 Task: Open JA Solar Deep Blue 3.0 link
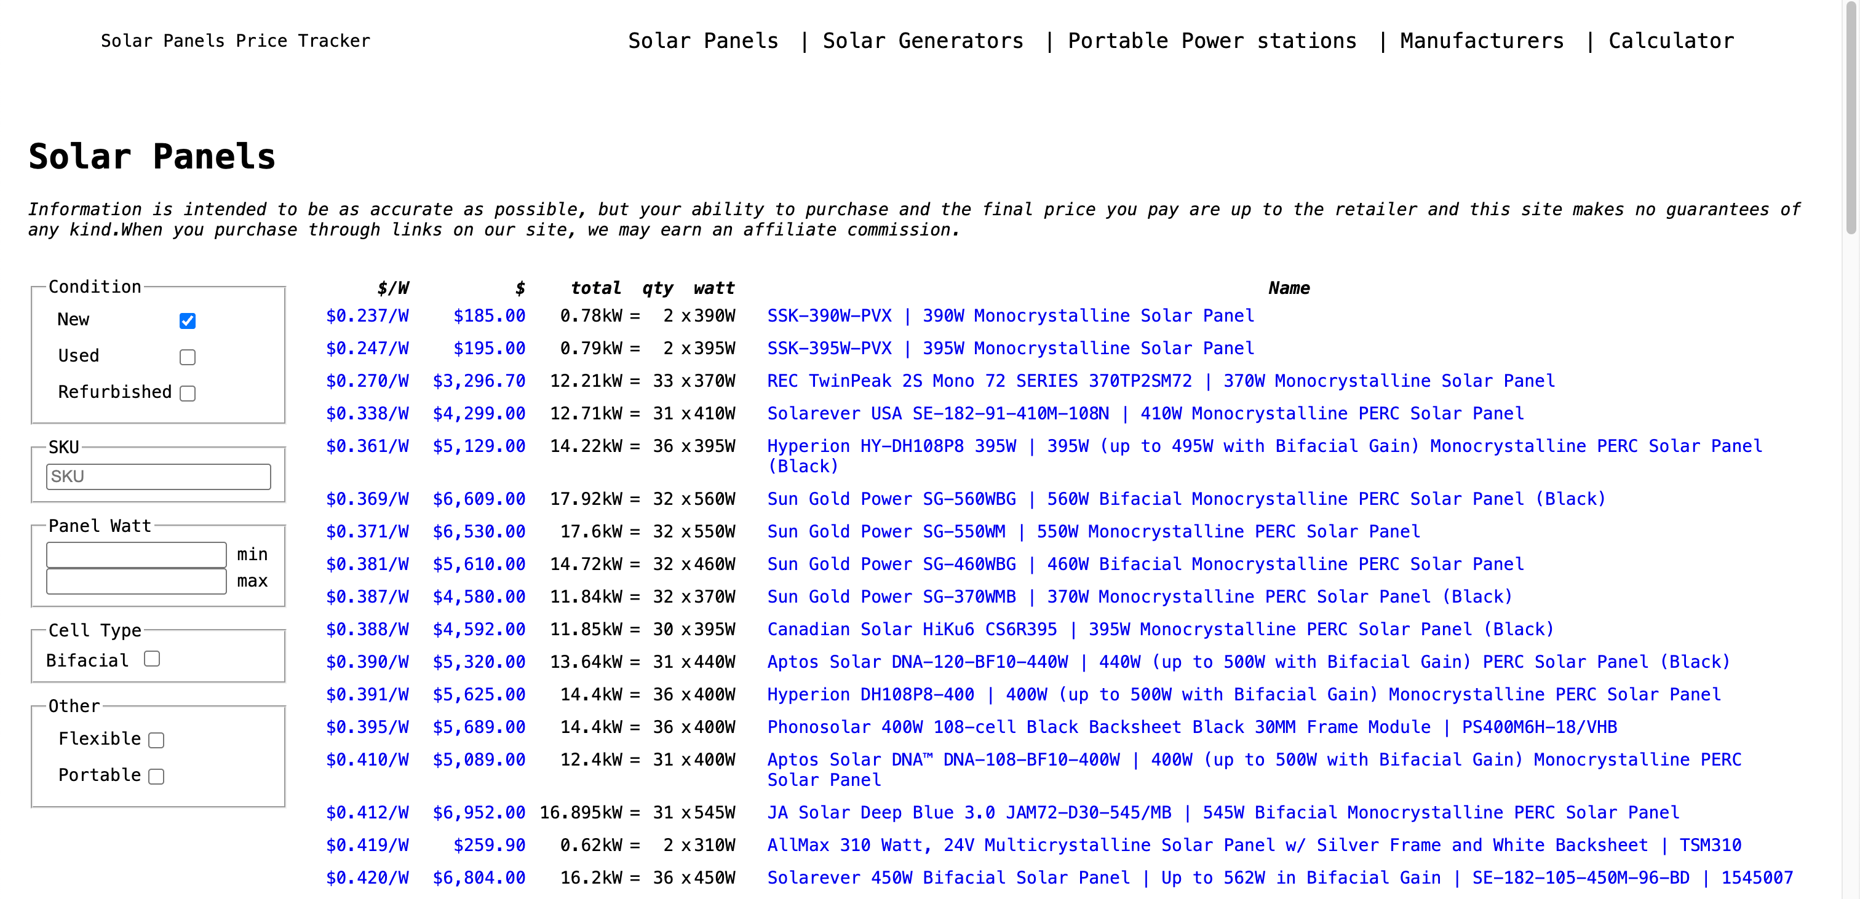(1223, 812)
